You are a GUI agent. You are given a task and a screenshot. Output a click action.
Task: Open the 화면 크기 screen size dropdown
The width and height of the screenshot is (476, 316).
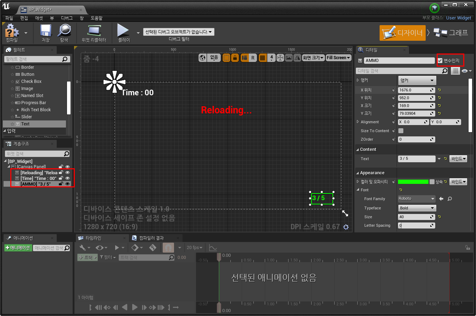pos(313,58)
